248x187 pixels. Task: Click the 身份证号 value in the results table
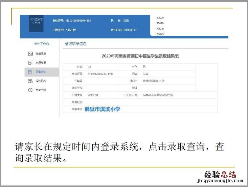pyautogui.click(x=100, y=74)
